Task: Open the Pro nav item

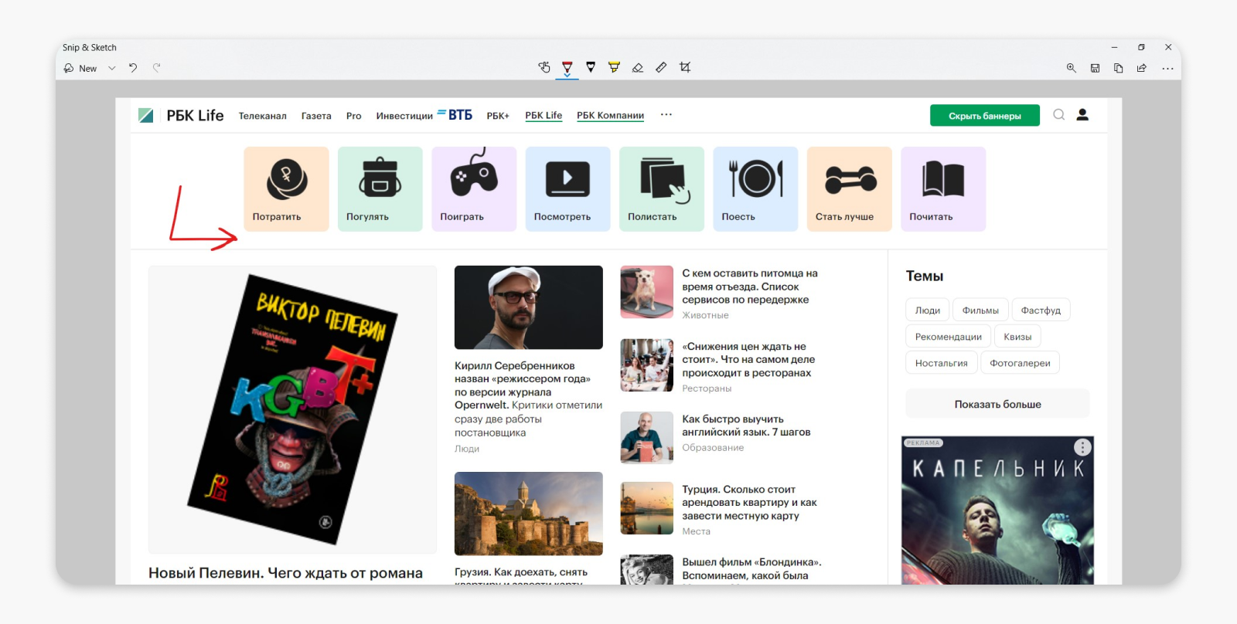Action: point(353,116)
